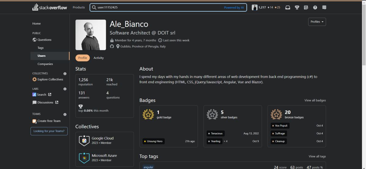Screen dimensions: 366x169
Task: Click Looking for your Teams button
Action: pyautogui.click(x=49, y=131)
